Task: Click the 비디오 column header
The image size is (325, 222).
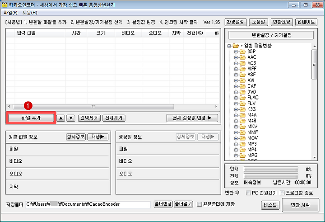Action: 128,33
